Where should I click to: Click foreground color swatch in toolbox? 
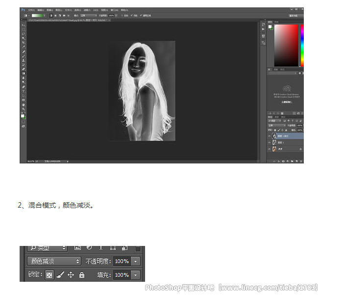point(23,116)
